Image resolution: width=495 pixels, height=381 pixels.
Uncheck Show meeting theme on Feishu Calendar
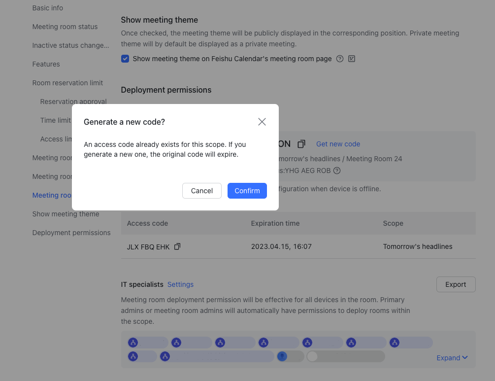(x=125, y=59)
